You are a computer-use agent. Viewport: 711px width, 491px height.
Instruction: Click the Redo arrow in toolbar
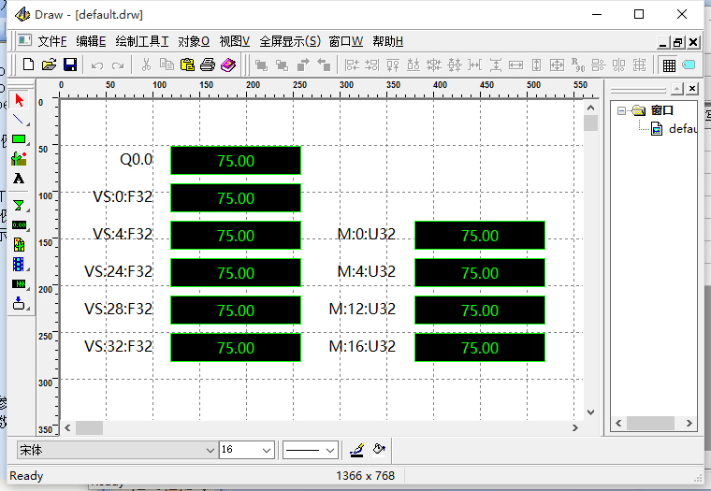tap(118, 65)
